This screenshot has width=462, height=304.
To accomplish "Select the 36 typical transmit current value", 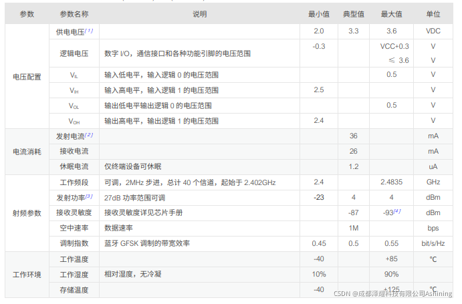I will coord(353,136).
